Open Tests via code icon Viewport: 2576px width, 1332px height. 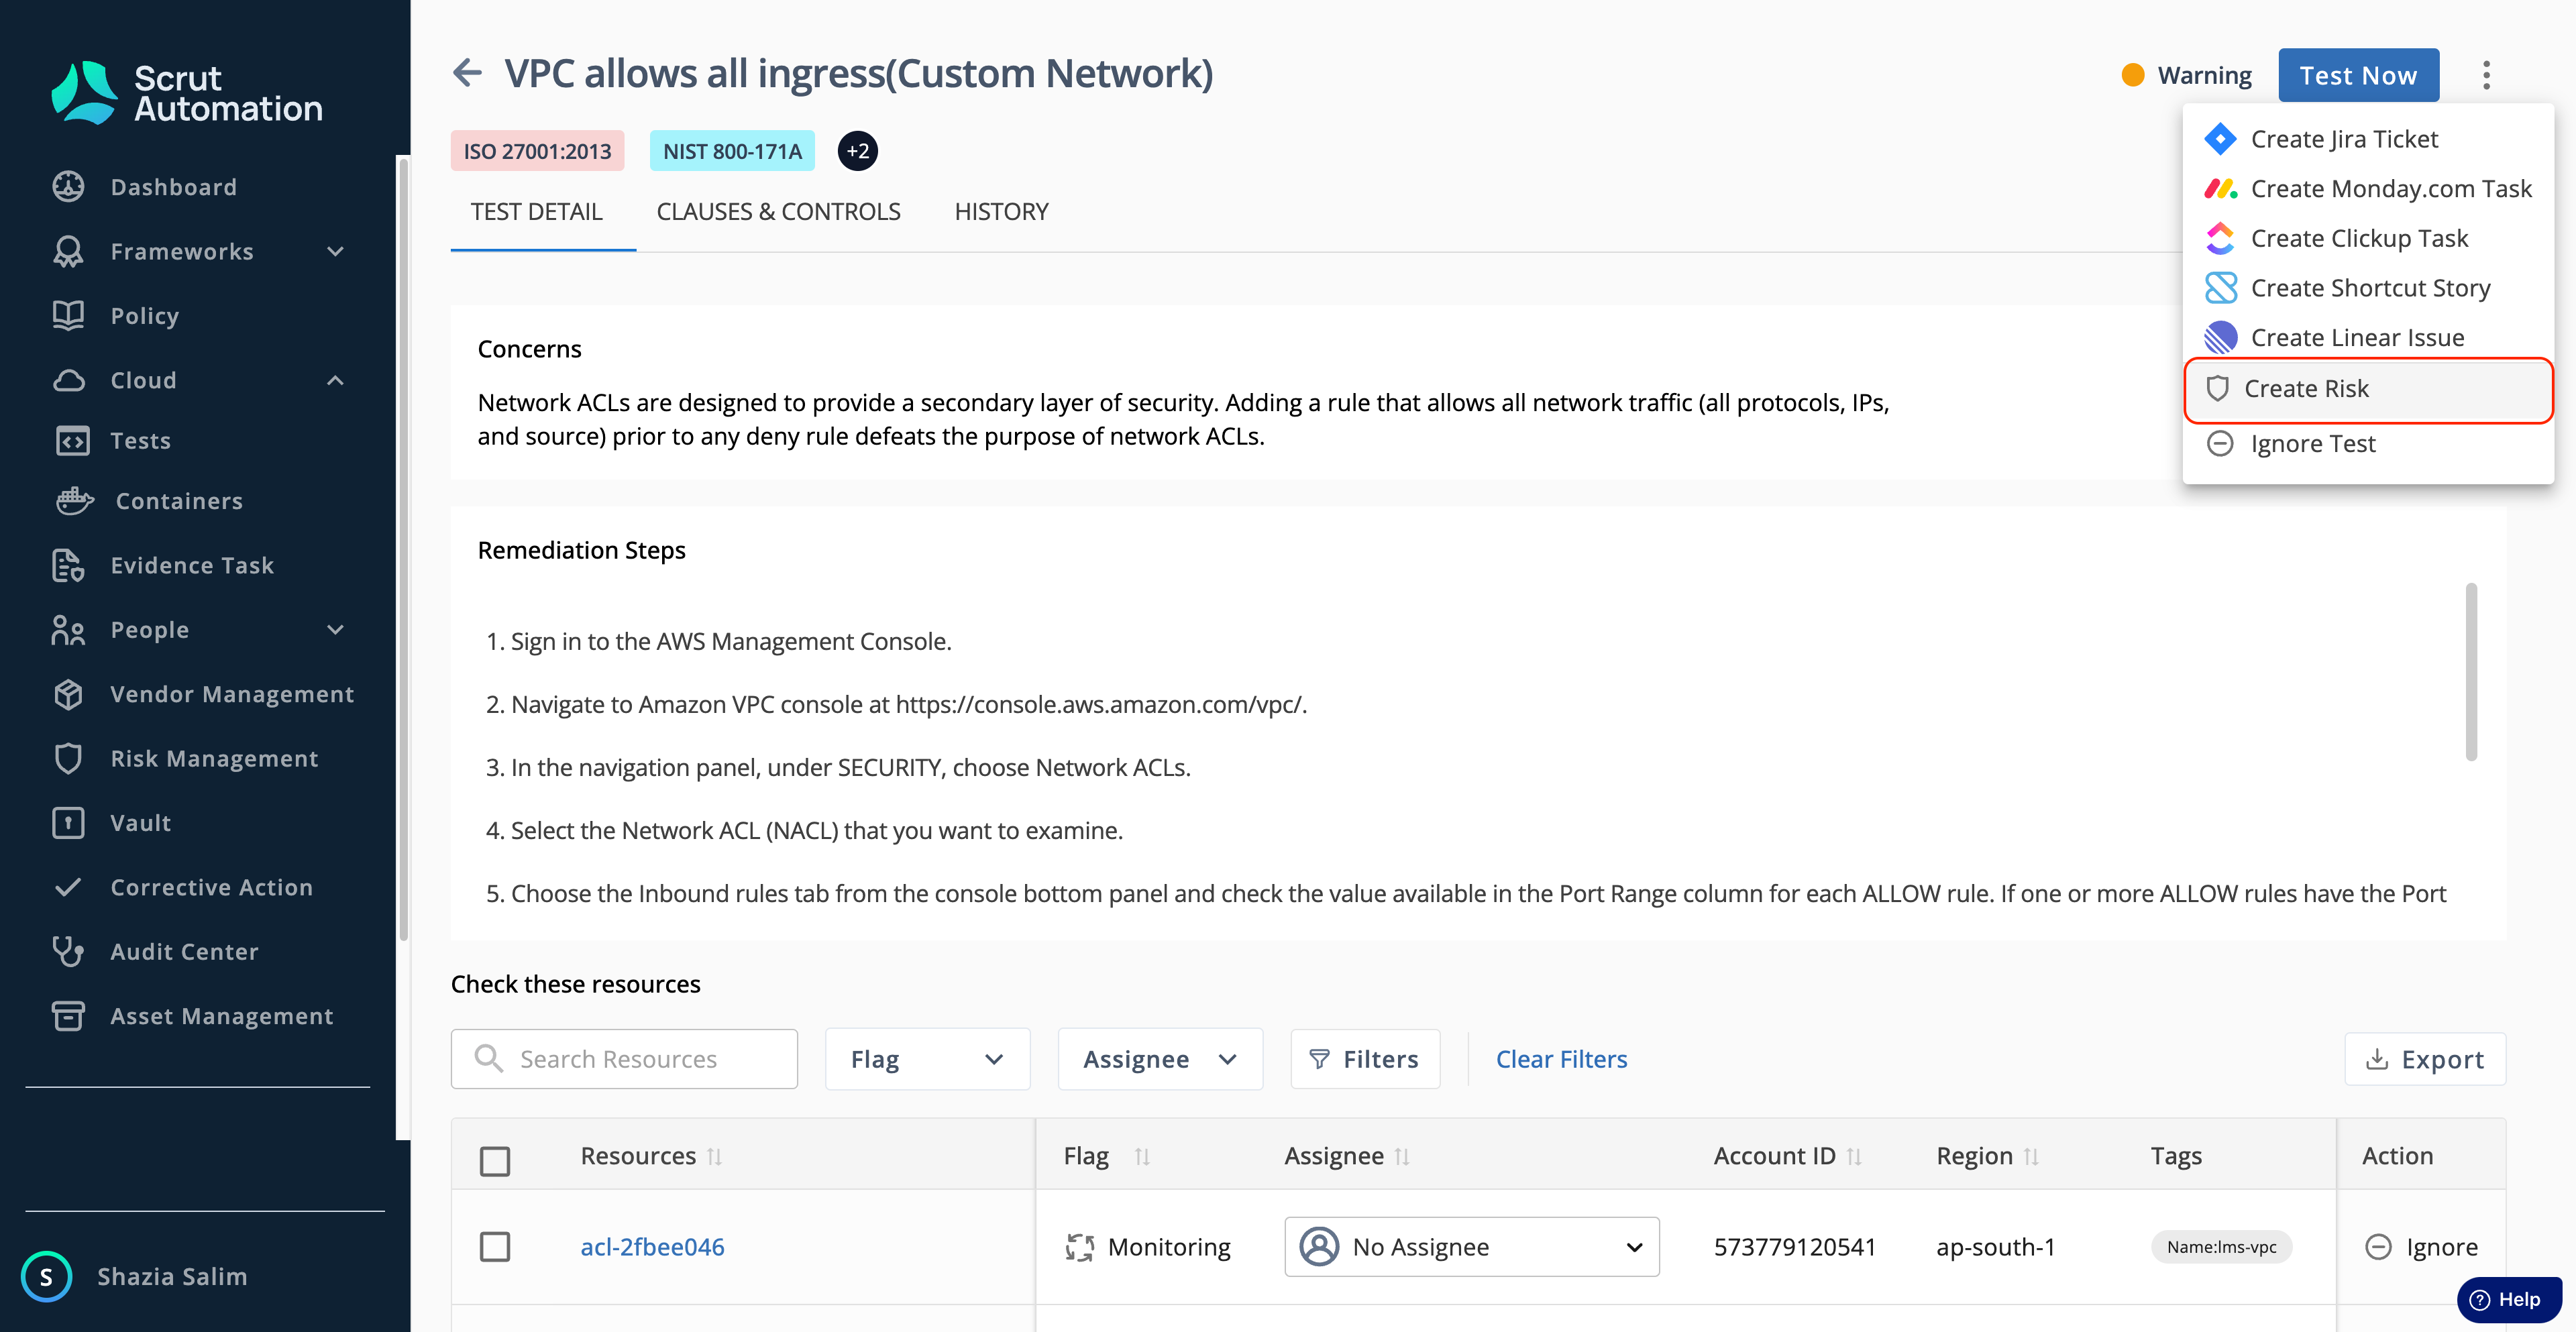point(72,441)
